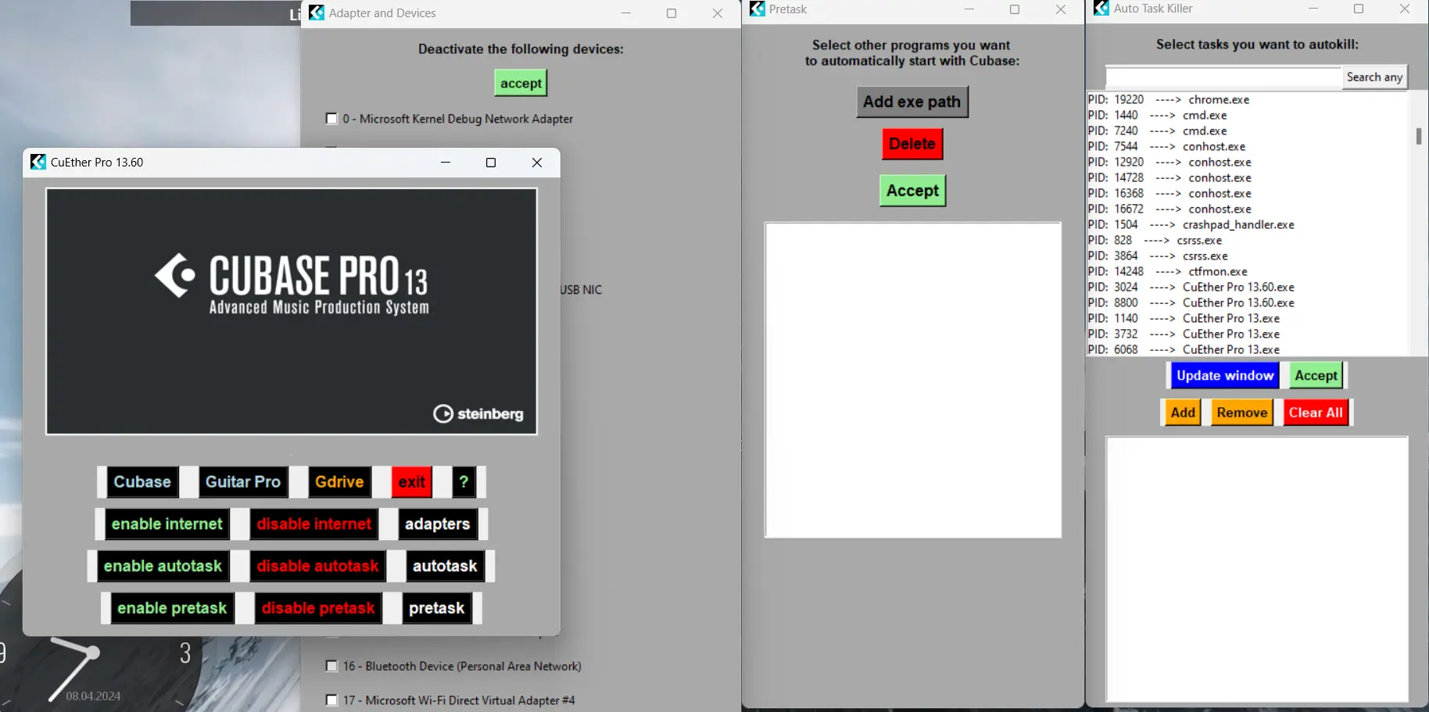This screenshot has height=712, width=1429.
Task: Select csrss.exe PID 828 row
Action: [1248, 240]
